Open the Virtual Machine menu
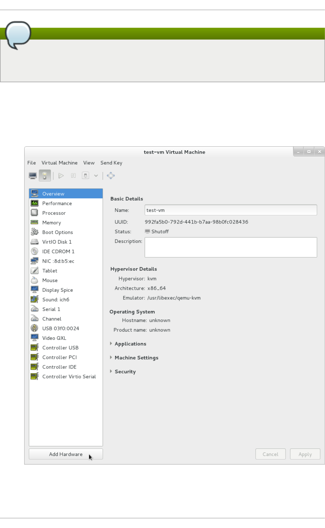Image resolution: width=325 pixels, height=528 pixels. click(x=59, y=163)
